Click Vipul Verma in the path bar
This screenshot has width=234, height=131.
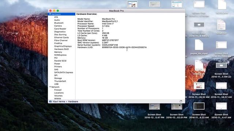pyautogui.click(x=58, y=102)
